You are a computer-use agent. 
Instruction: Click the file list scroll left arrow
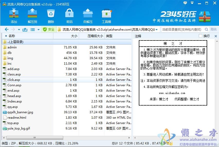[4, 138]
